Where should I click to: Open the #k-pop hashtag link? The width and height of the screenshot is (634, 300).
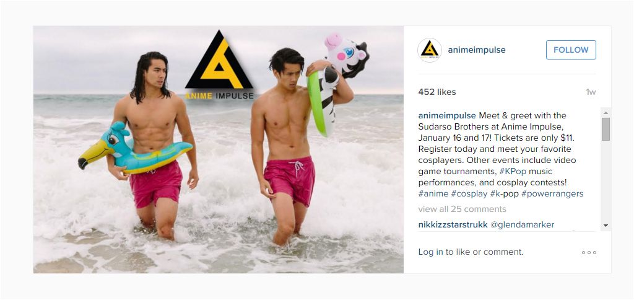504,193
